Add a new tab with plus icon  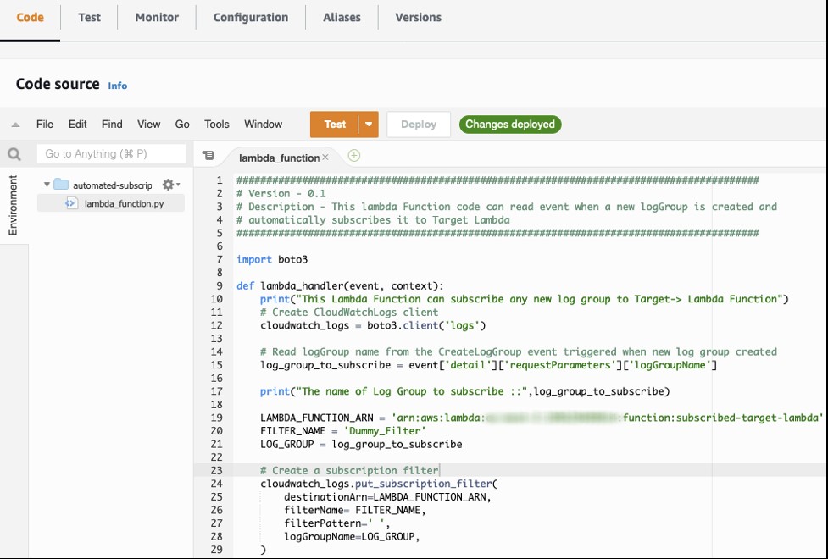coord(354,156)
